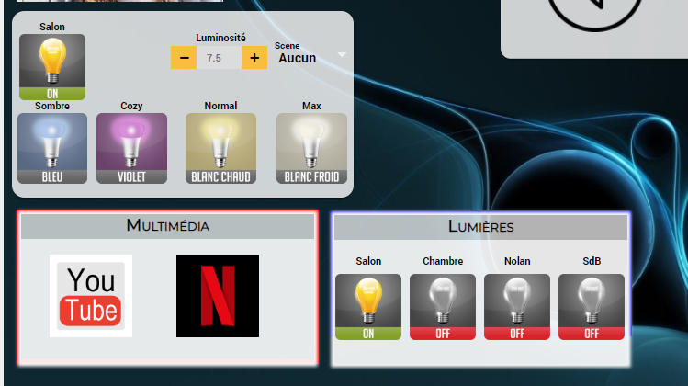The width and height of the screenshot is (688, 386).
Task: Click the Nolan label in Lumières
Action: (517, 261)
